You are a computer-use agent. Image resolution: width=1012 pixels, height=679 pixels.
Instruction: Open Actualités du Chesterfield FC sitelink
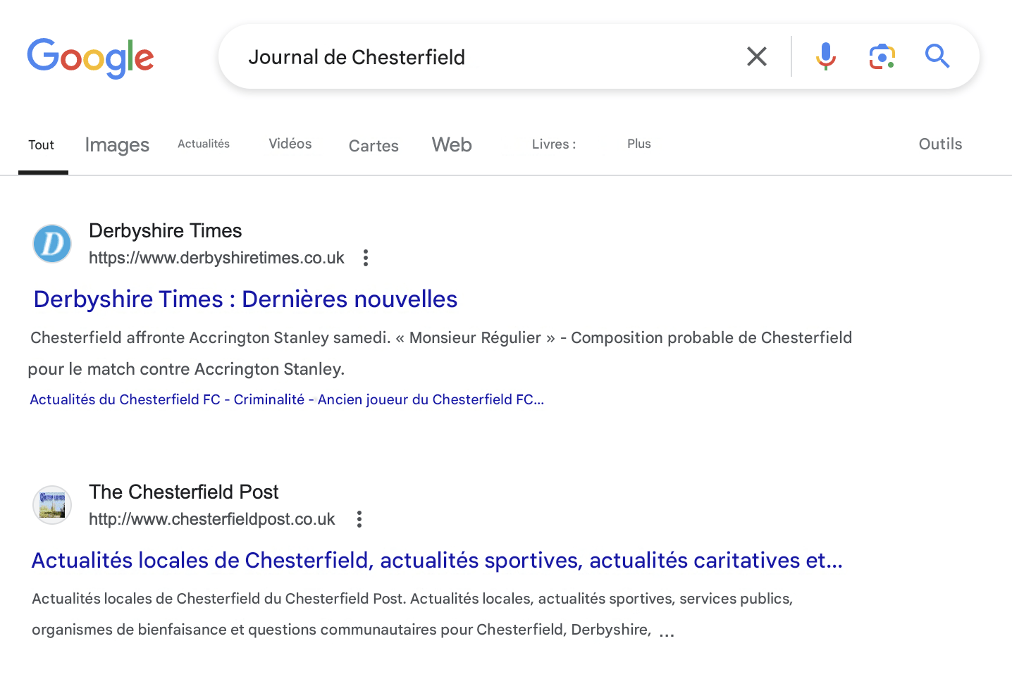(125, 400)
